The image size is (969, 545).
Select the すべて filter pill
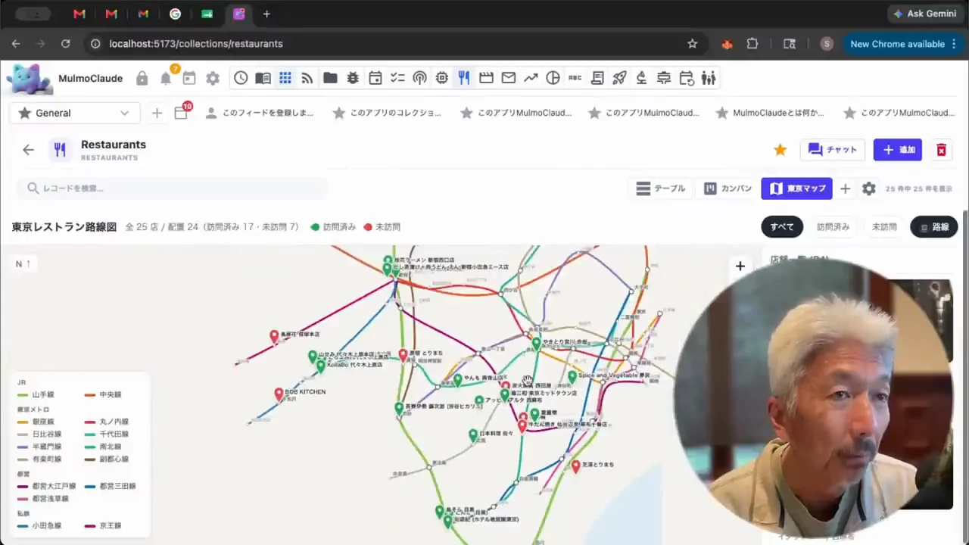pos(782,227)
